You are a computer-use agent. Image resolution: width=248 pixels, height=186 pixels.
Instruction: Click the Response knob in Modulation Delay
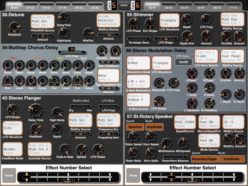point(159,82)
